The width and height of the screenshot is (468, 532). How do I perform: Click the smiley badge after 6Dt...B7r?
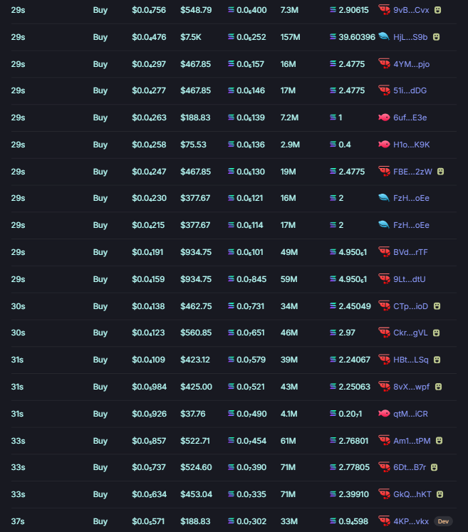tap(434, 467)
